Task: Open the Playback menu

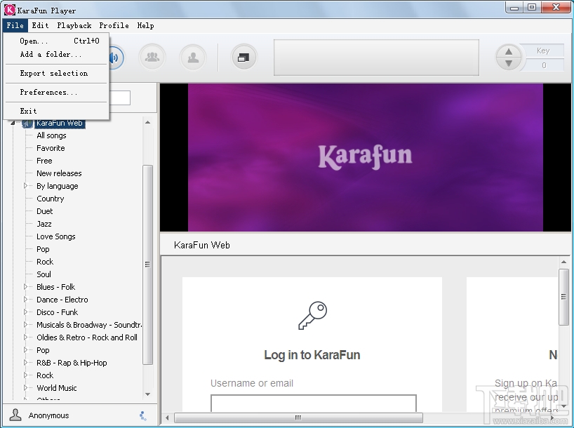Action: (74, 25)
